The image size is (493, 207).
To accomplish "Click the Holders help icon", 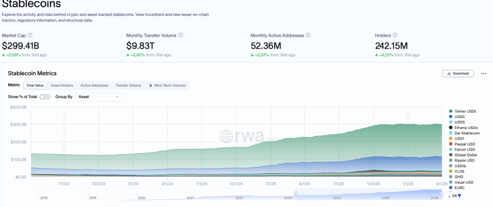I will 395,36.
